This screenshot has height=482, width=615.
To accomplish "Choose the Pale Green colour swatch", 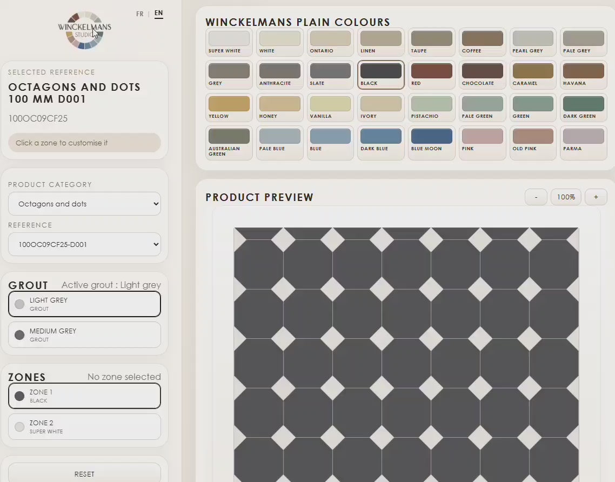I will (483, 108).
